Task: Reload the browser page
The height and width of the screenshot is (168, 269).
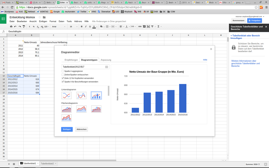Action: point(12,7)
